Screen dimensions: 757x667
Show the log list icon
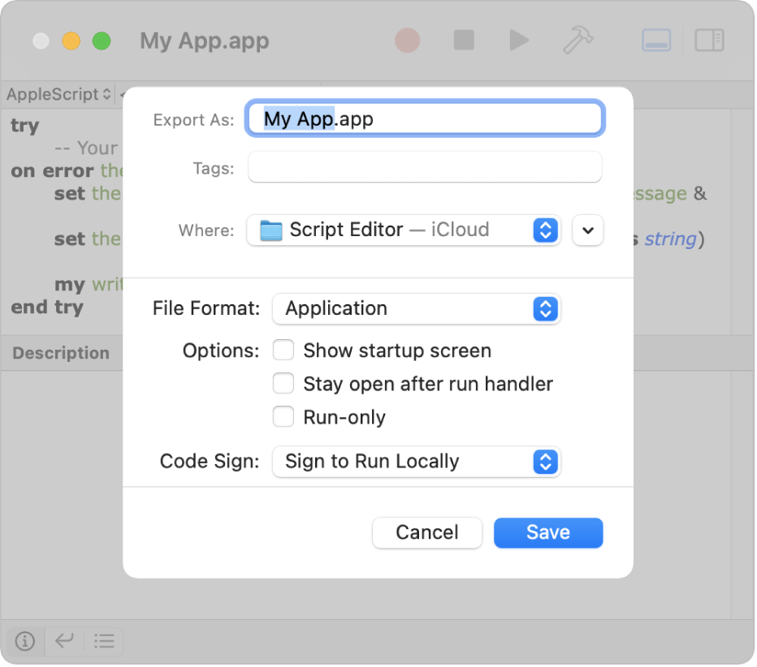[104, 641]
